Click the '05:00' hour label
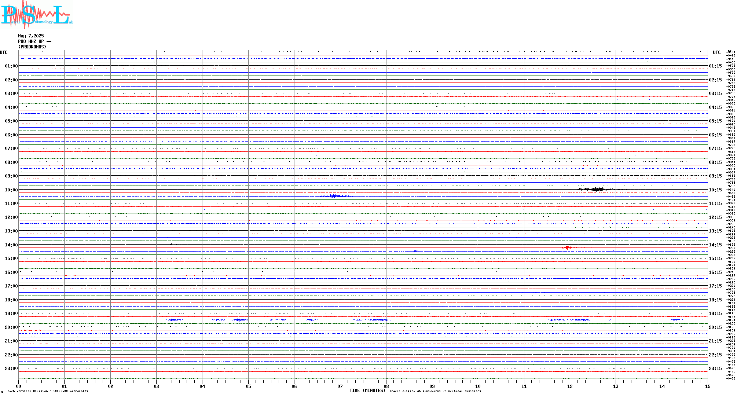 [x=11, y=121]
